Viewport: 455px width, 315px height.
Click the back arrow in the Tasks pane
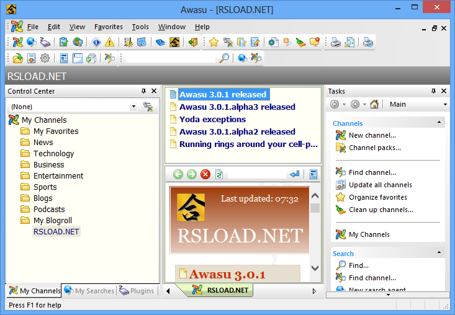pyautogui.click(x=335, y=104)
